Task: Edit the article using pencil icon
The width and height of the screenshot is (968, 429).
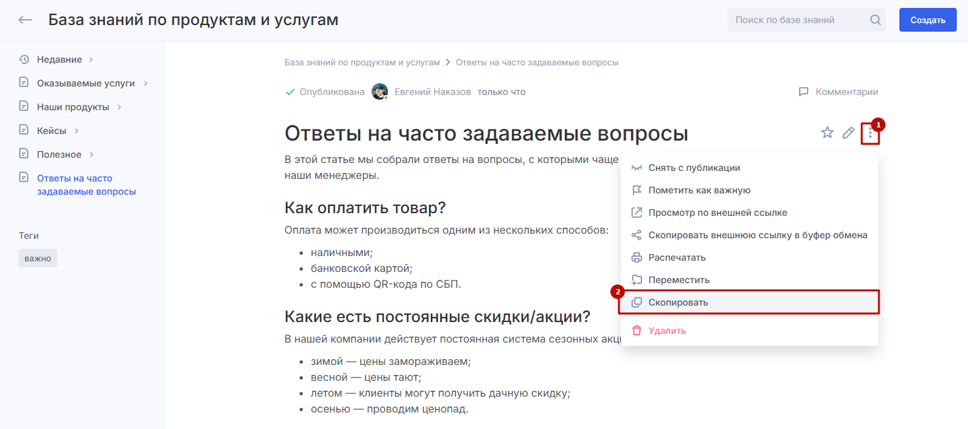Action: 849,133
